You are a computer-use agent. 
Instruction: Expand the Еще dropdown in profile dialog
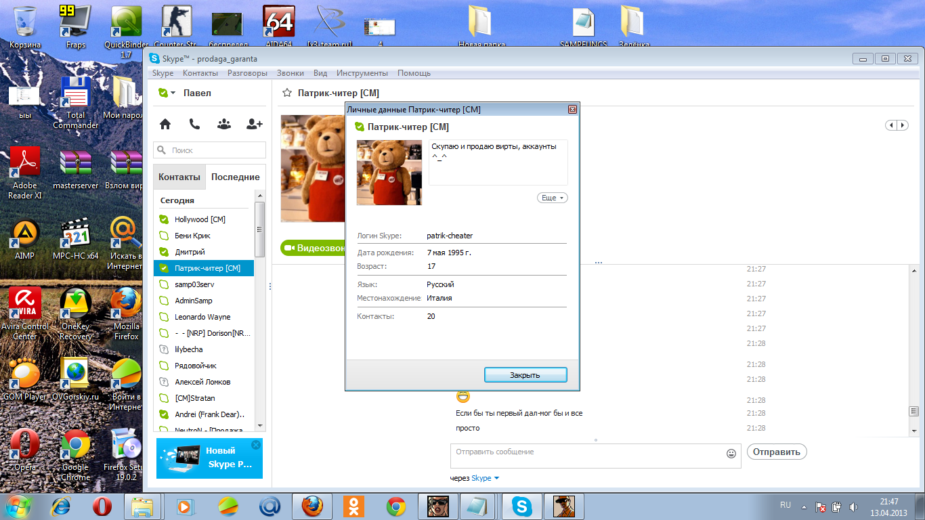coord(552,198)
